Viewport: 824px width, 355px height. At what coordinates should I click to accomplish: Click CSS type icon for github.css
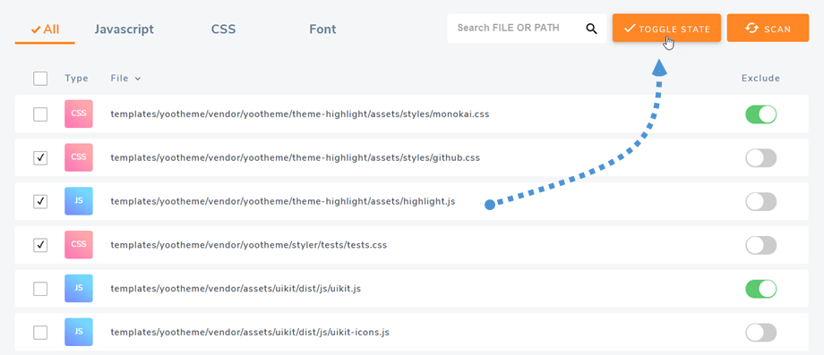point(79,157)
